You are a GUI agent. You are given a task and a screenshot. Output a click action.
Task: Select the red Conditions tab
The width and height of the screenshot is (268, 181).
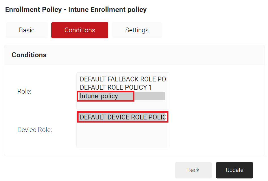[80, 30]
